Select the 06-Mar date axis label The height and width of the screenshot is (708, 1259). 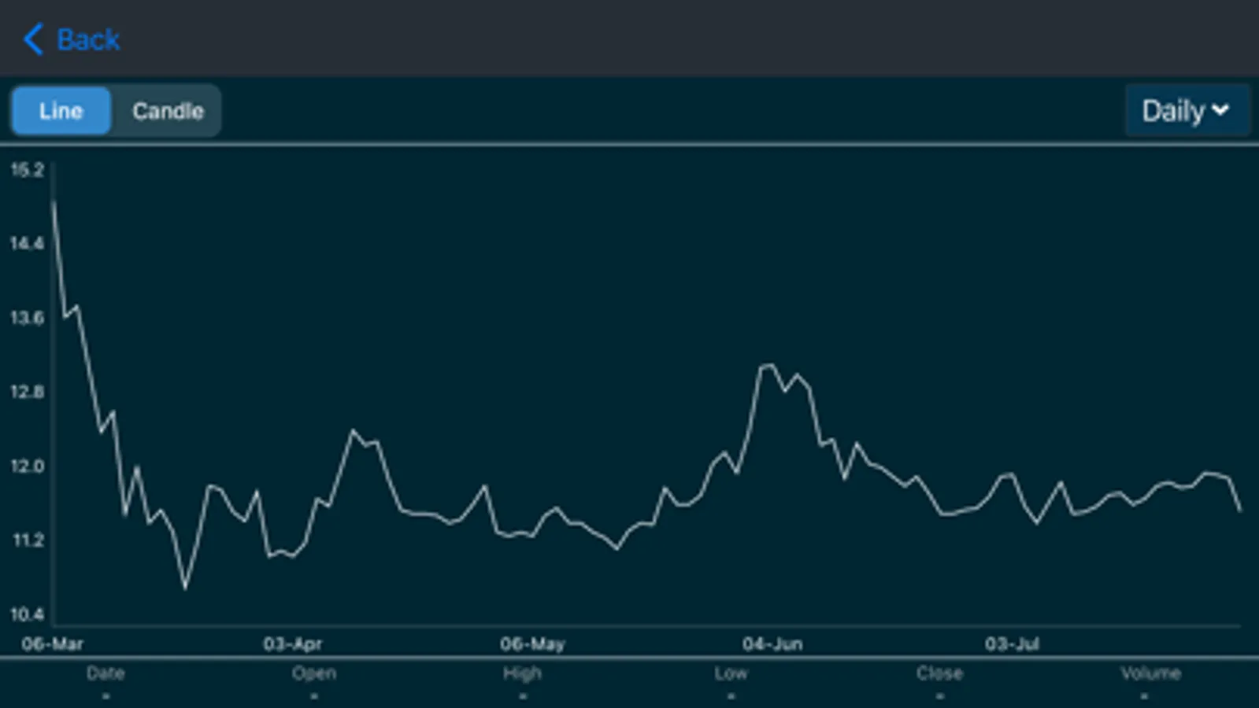[52, 643]
